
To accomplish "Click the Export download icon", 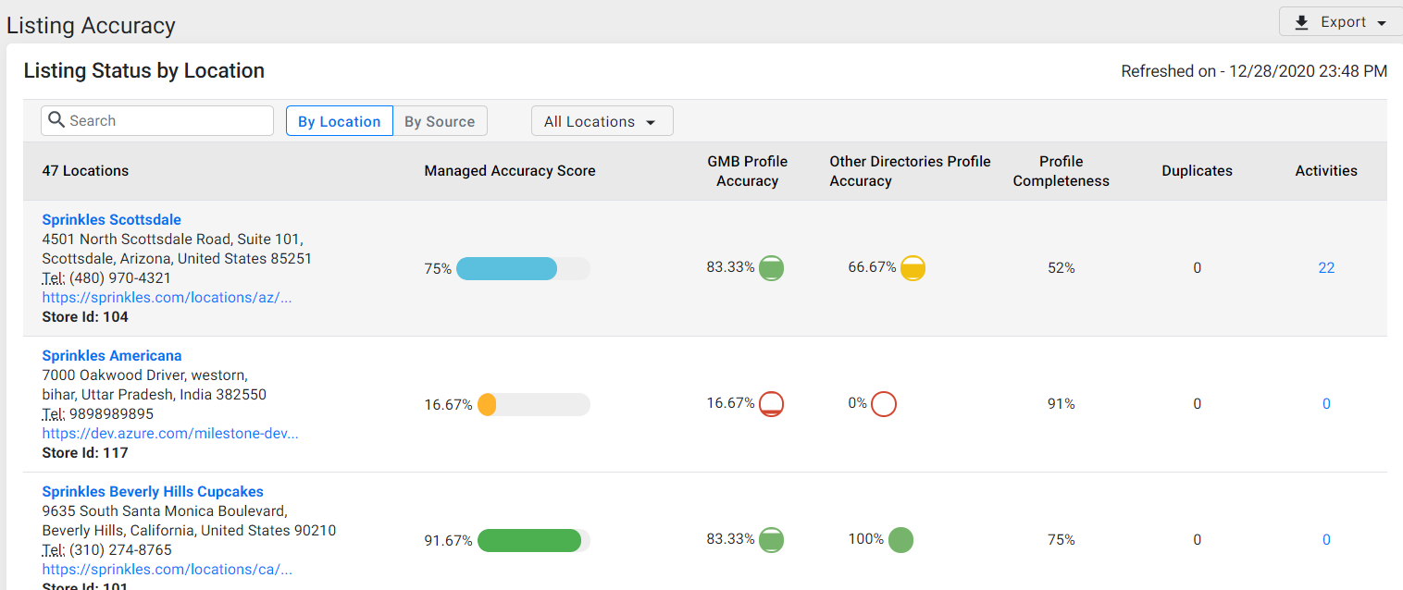I will (1301, 22).
